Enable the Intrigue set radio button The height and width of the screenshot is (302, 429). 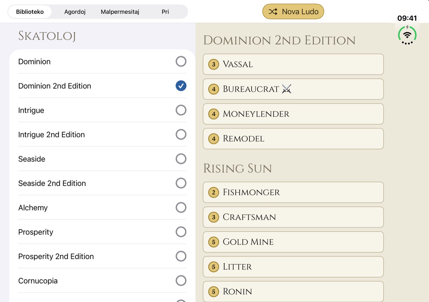181,110
